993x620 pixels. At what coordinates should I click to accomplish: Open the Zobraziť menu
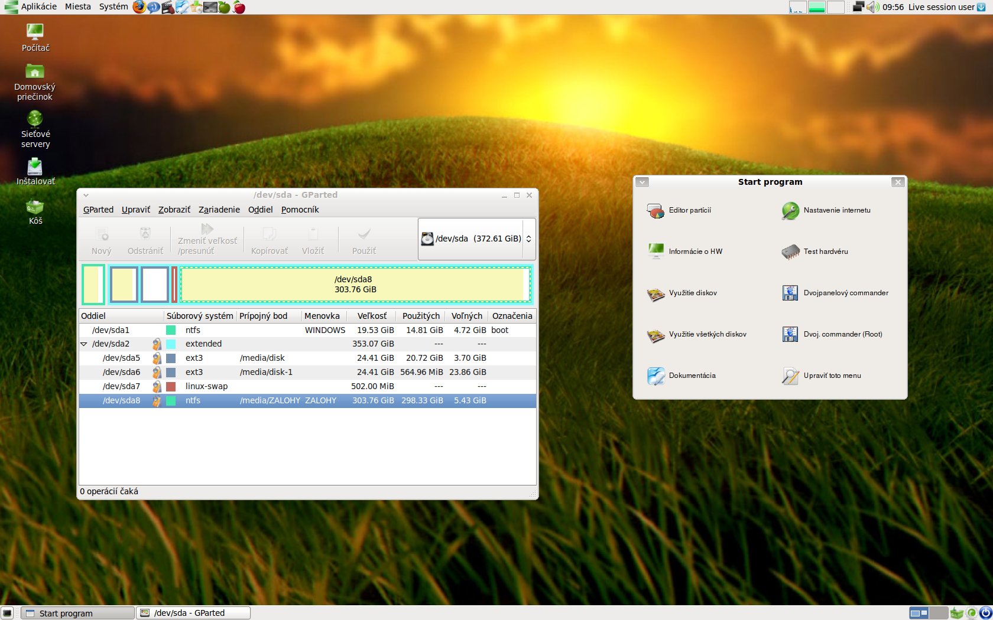[174, 210]
